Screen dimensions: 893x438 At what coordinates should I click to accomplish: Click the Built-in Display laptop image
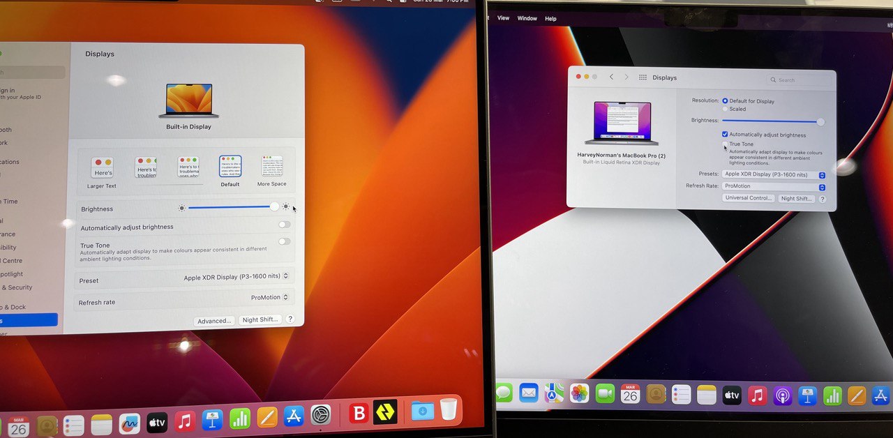click(x=188, y=101)
